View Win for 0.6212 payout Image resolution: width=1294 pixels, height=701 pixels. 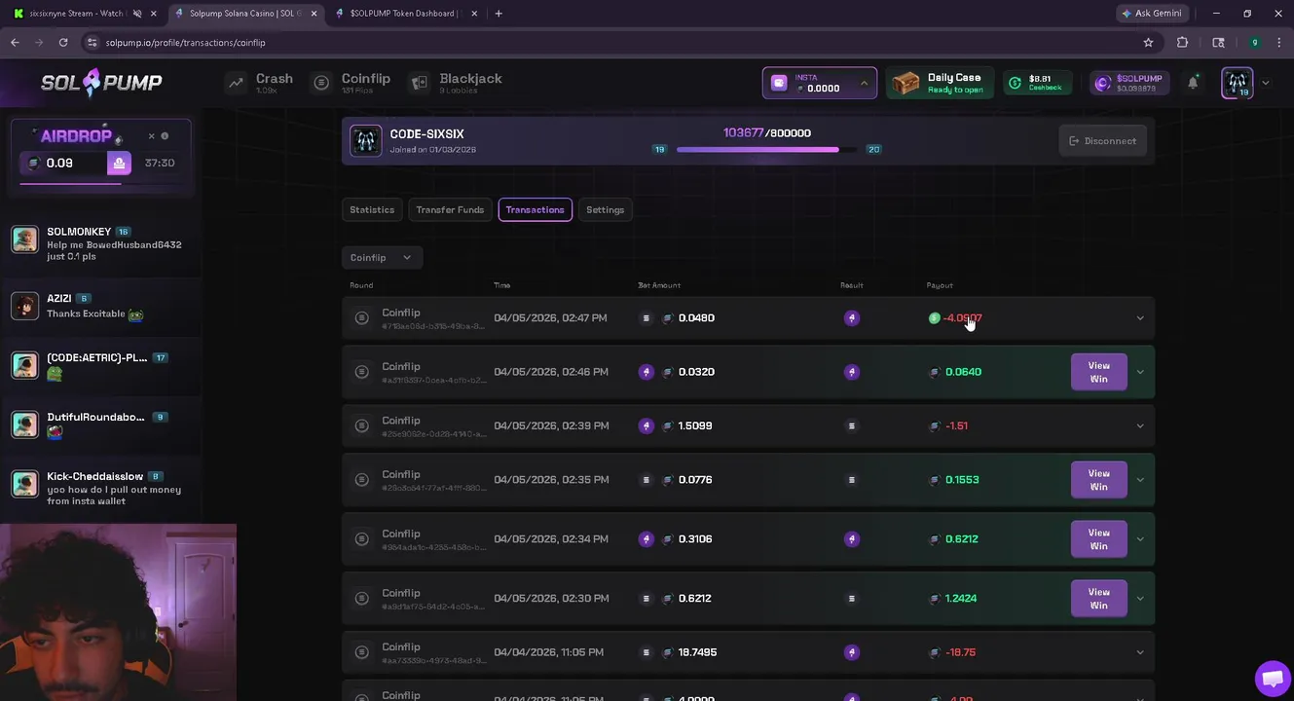click(x=1098, y=539)
